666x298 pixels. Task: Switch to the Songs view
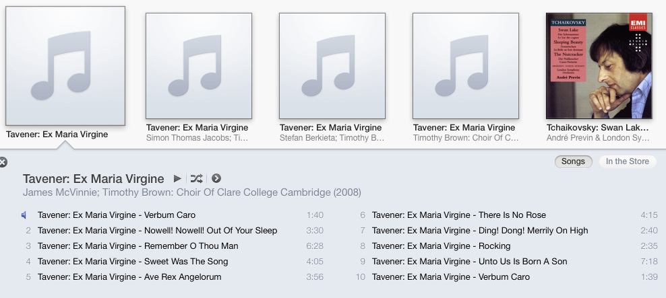click(573, 161)
